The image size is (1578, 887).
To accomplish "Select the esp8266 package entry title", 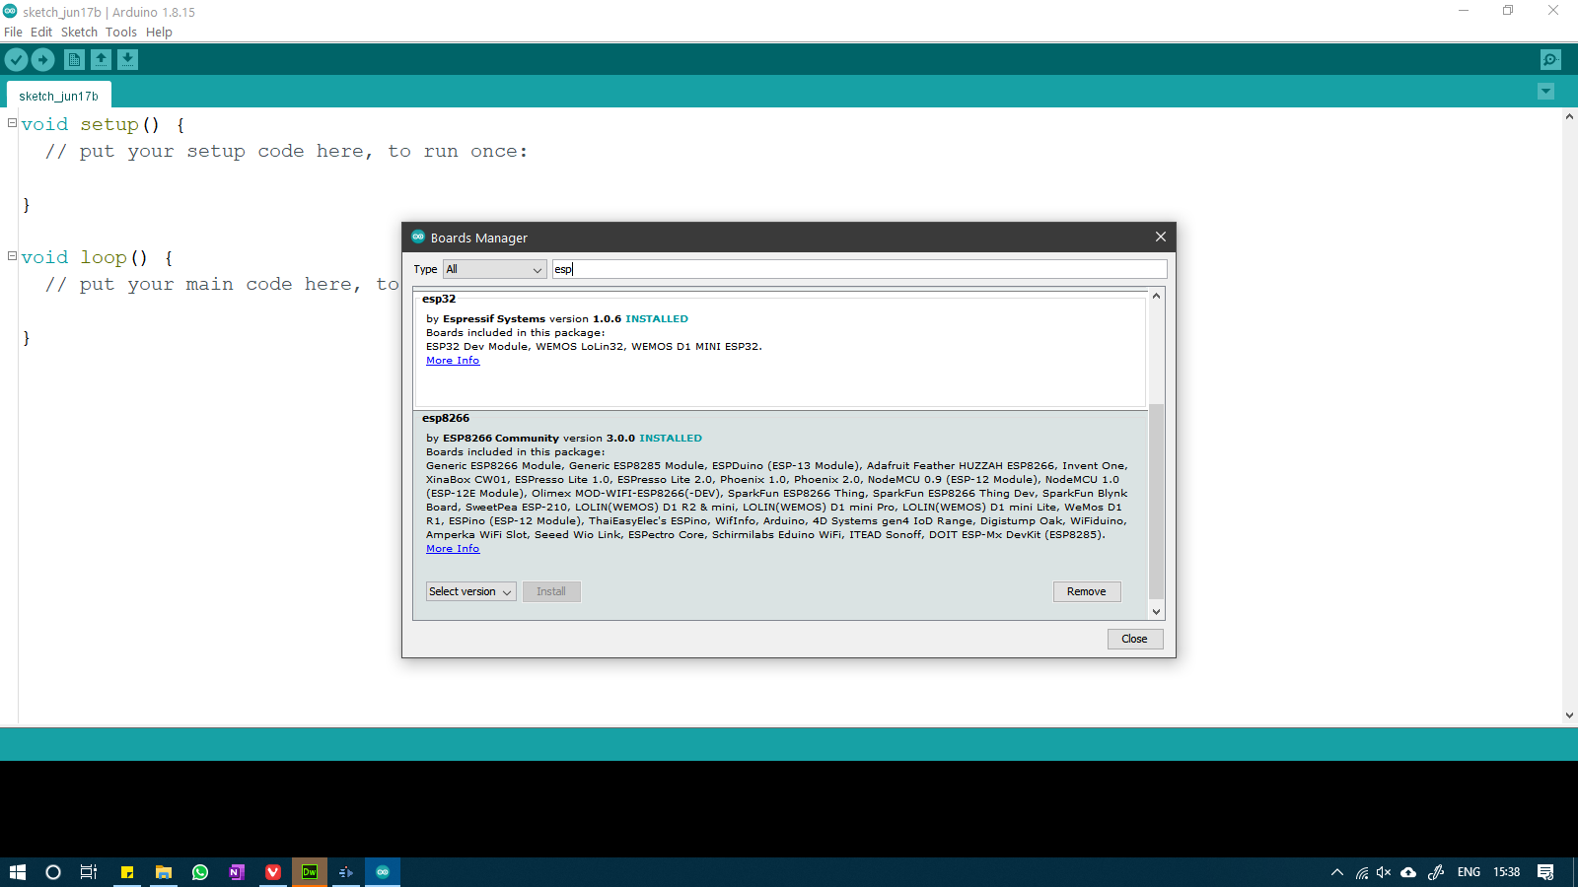I will coord(446,418).
